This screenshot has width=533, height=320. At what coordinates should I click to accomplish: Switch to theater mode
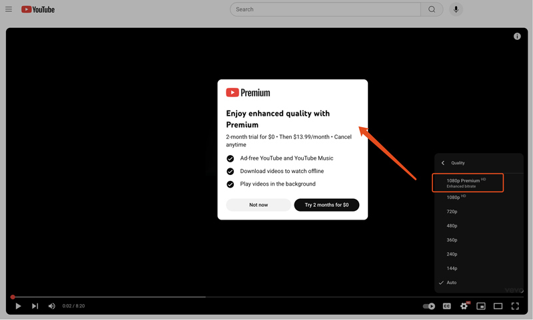point(498,306)
